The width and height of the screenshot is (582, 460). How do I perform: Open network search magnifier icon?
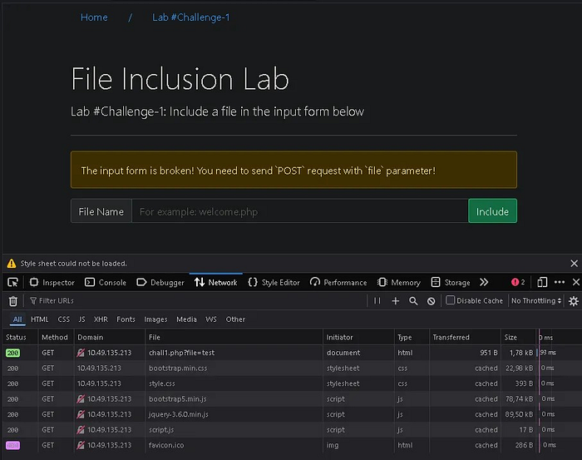click(413, 301)
